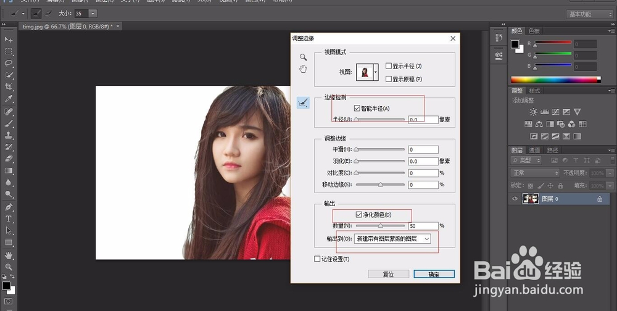Switch to the 路径 paths tab
Screen dimensions: 617x311
point(552,150)
